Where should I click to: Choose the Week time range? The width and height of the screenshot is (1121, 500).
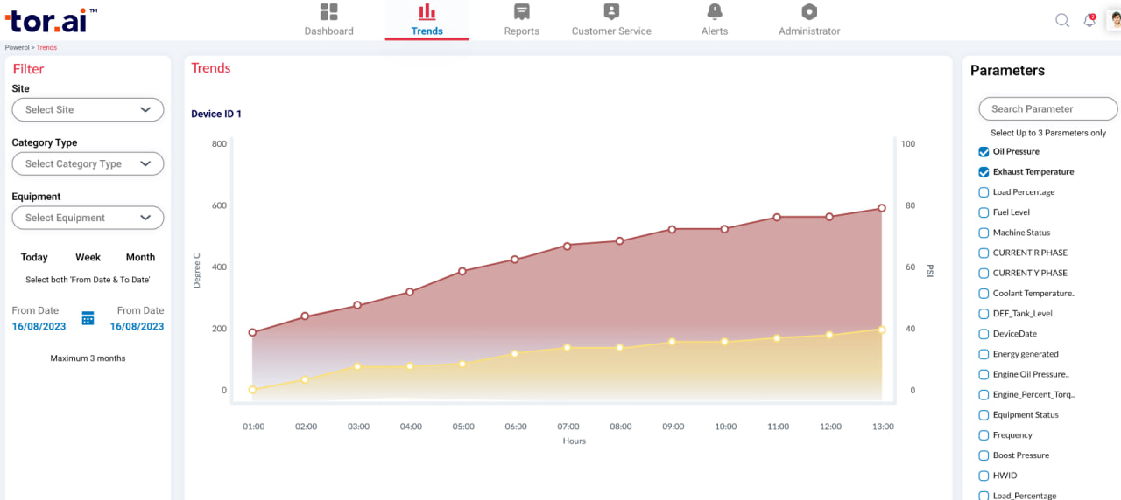pyautogui.click(x=88, y=258)
